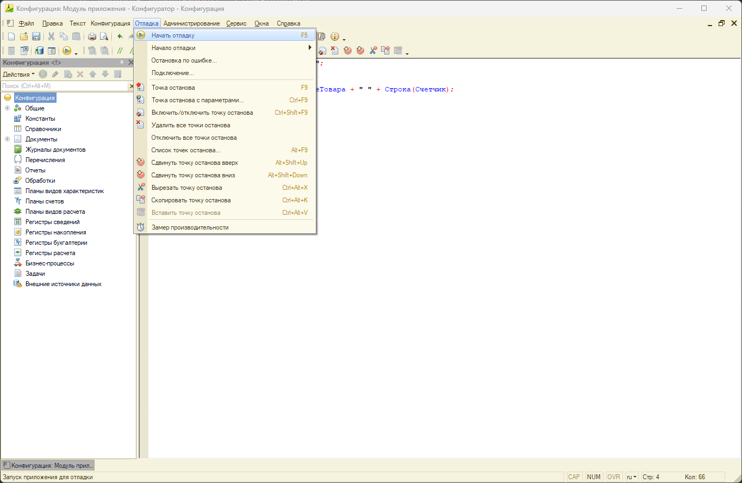The width and height of the screenshot is (742, 483).
Task: Open the Сервис menu
Action: pyautogui.click(x=236, y=23)
